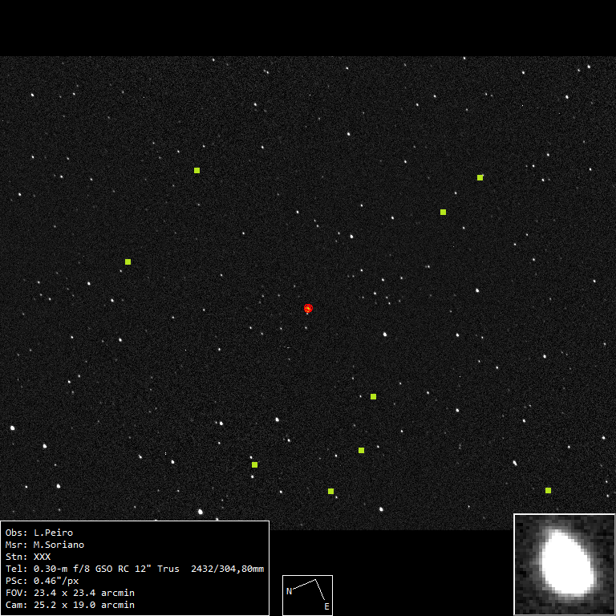Open the zoomed target thumbnail inset

click(x=564, y=564)
